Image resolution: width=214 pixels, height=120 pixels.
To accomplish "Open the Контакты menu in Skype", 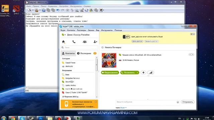I will pyautogui.click(x=71, y=30).
